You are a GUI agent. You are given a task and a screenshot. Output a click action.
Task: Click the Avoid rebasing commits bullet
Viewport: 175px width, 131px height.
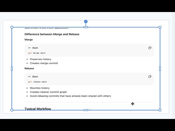pyautogui.click(x=70, y=96)
